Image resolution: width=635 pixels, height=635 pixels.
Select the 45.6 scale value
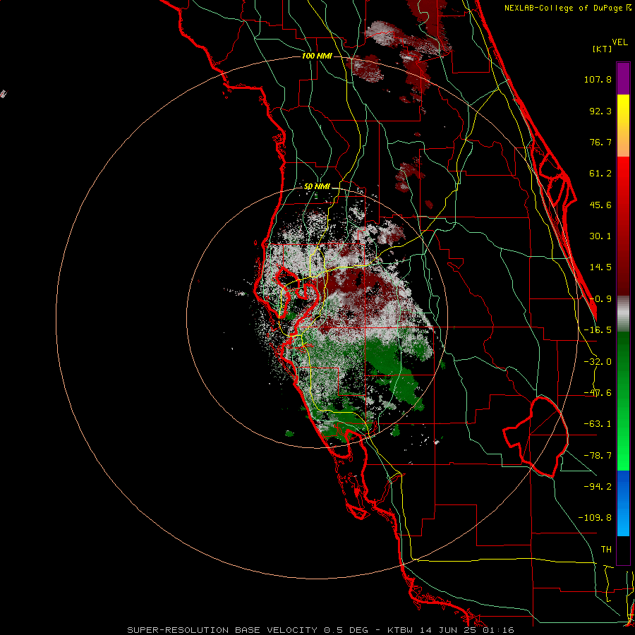coord(600,205)
